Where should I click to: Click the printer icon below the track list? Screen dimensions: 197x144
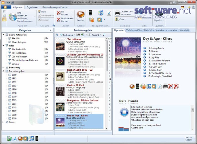[x=165, y=86]
